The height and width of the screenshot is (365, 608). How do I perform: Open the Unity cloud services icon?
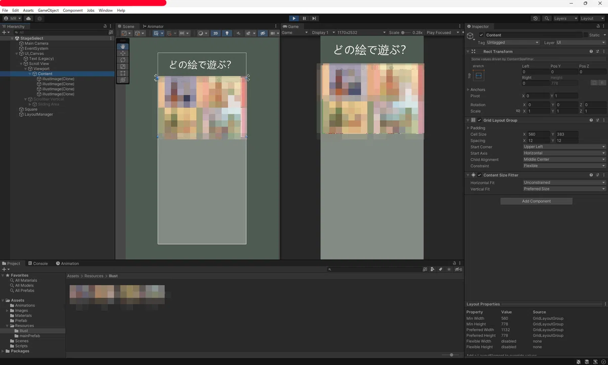point(28,18)
